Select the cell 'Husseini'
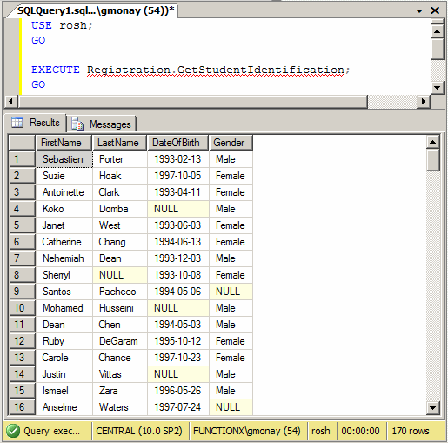This screenshot has height=443, width=448. click(120, 308)
